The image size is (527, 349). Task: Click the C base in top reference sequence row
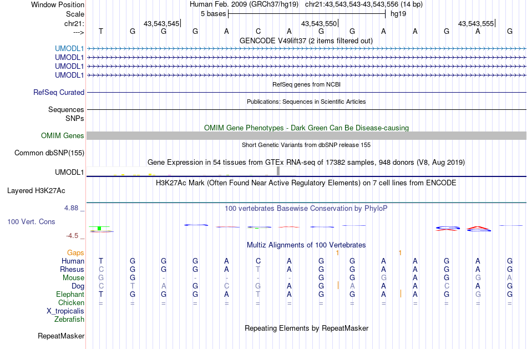258,31
